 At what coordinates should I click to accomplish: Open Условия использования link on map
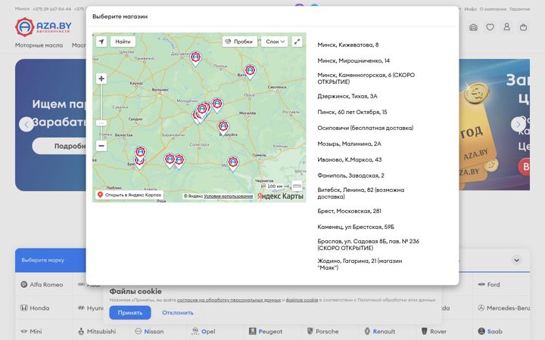(229, 196)
